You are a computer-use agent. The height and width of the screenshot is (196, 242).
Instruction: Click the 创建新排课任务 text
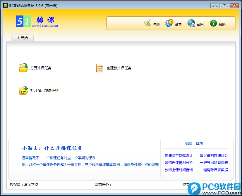pyautogui.click(x=119, y=68)
